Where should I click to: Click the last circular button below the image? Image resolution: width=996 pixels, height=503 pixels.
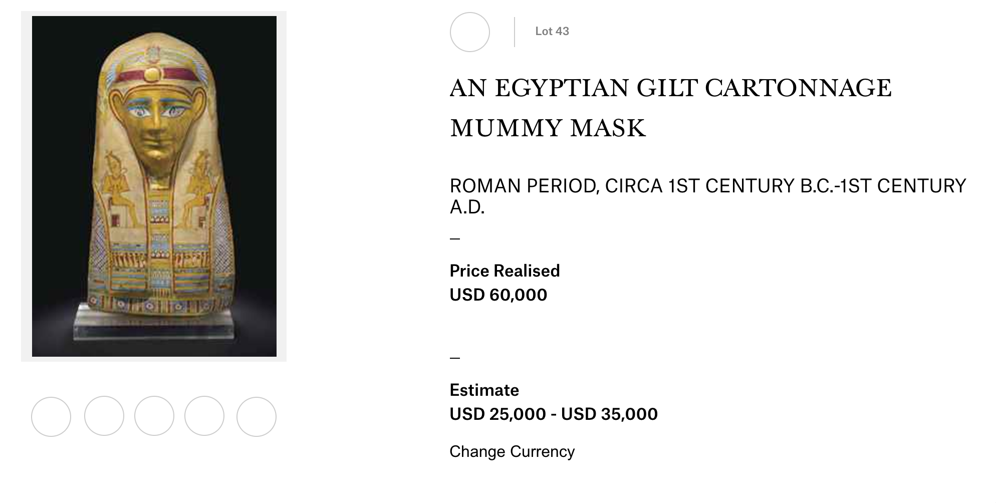pyautogui.click(x=257, y=417)
